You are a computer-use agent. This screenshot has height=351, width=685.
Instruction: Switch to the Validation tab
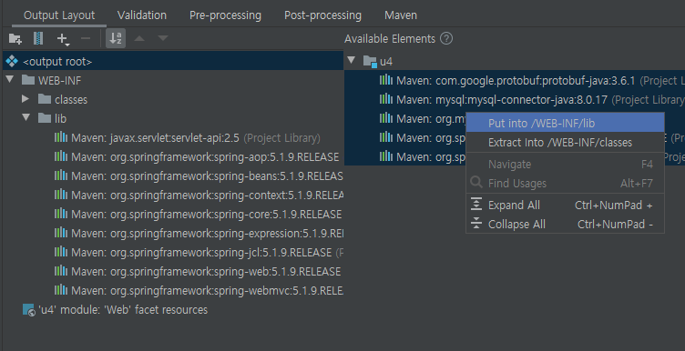coord(141,15)
